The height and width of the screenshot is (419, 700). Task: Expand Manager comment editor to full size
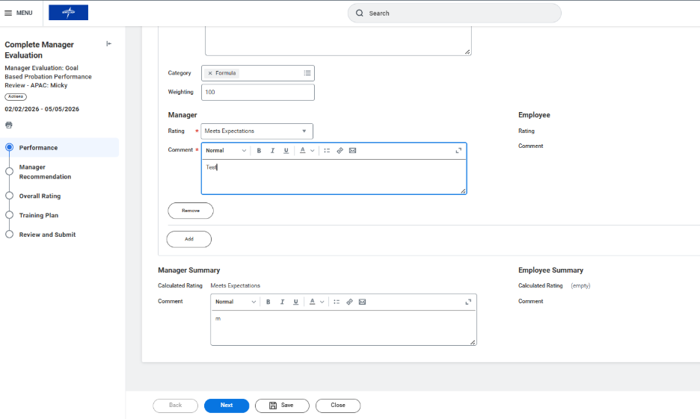pos(458,151)
